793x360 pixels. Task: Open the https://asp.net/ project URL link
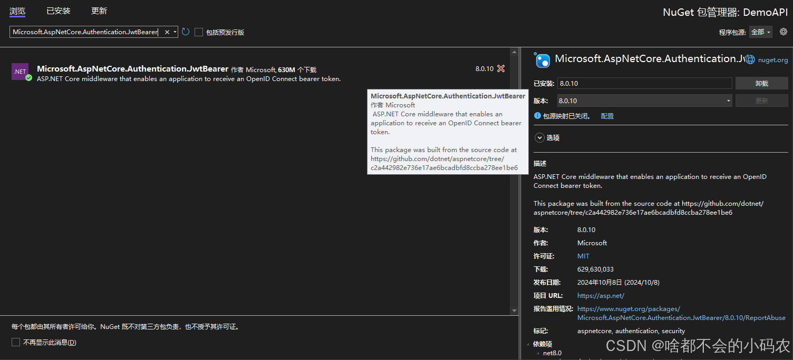pyautogui.click(x=601, y=296)
